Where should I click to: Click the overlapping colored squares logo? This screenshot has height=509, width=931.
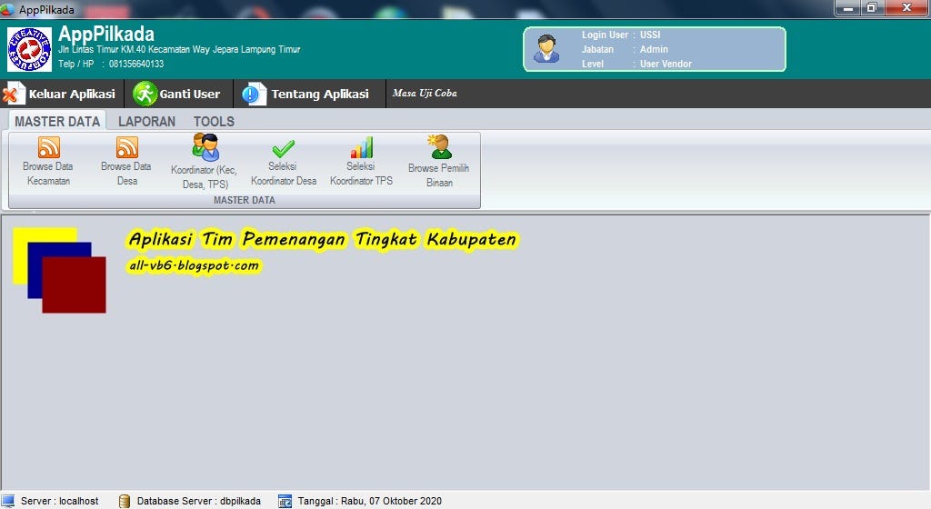59,270
